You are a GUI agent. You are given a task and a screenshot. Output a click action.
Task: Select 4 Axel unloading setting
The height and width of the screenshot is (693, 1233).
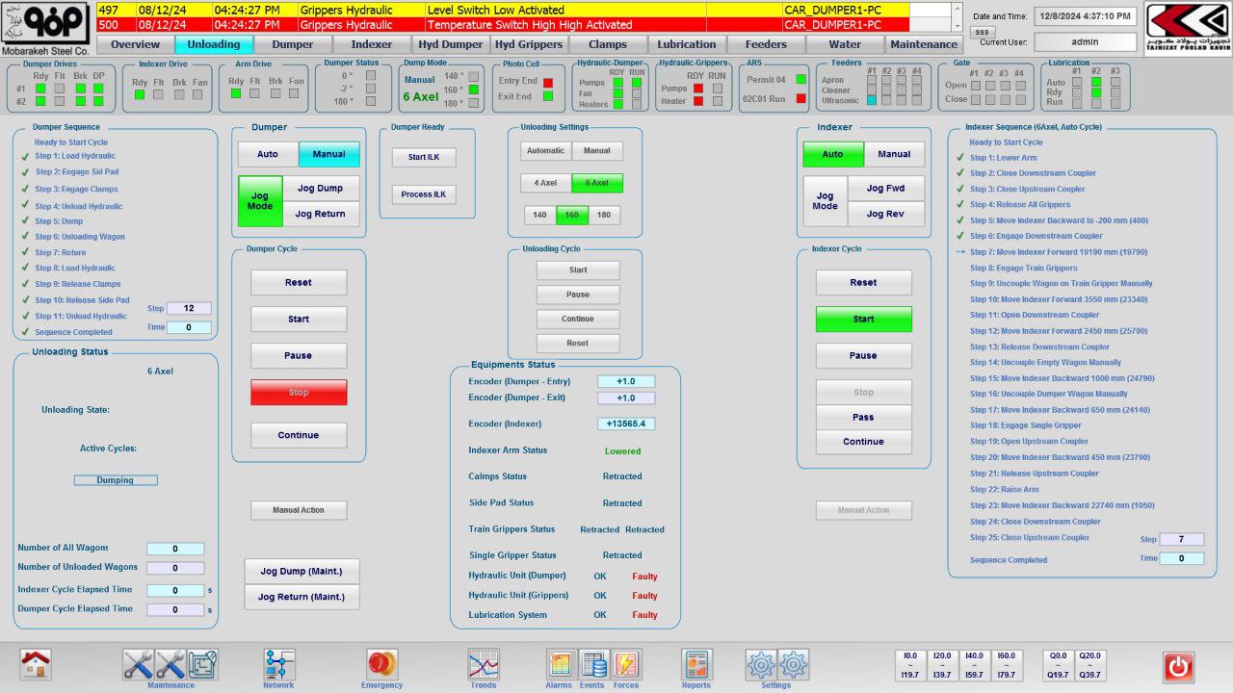tap(545, 183)
